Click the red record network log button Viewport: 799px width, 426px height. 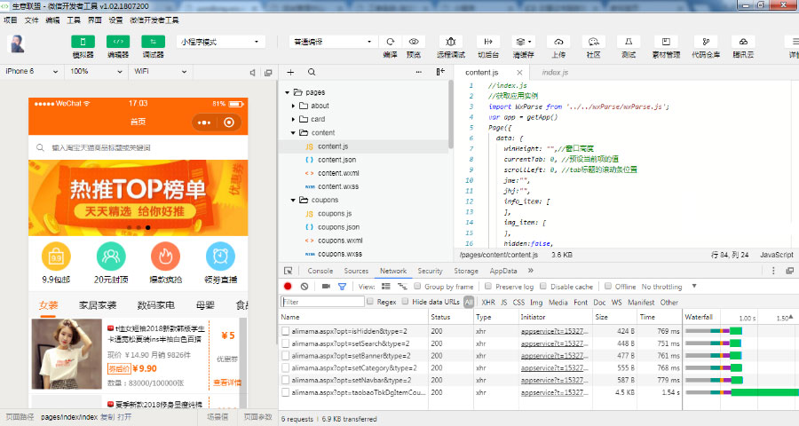pyautogui.click(x=288, y=287)
